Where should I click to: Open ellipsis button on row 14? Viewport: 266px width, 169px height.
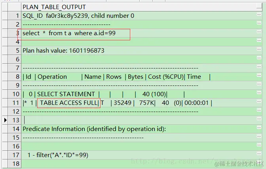pyautogui.click(x=259, y=127)
